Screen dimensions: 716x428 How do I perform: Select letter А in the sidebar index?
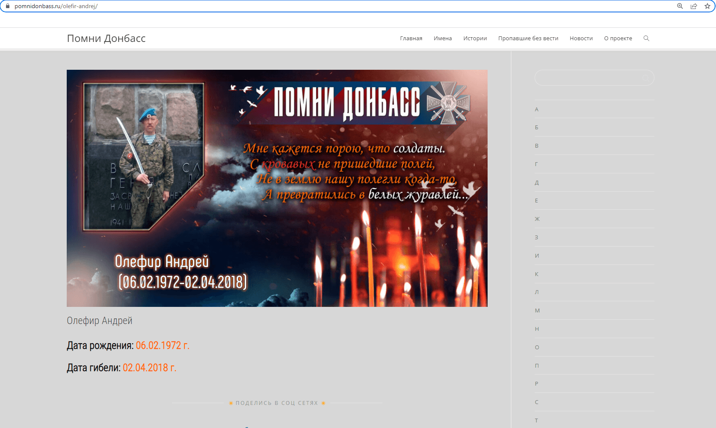[536, 109]
